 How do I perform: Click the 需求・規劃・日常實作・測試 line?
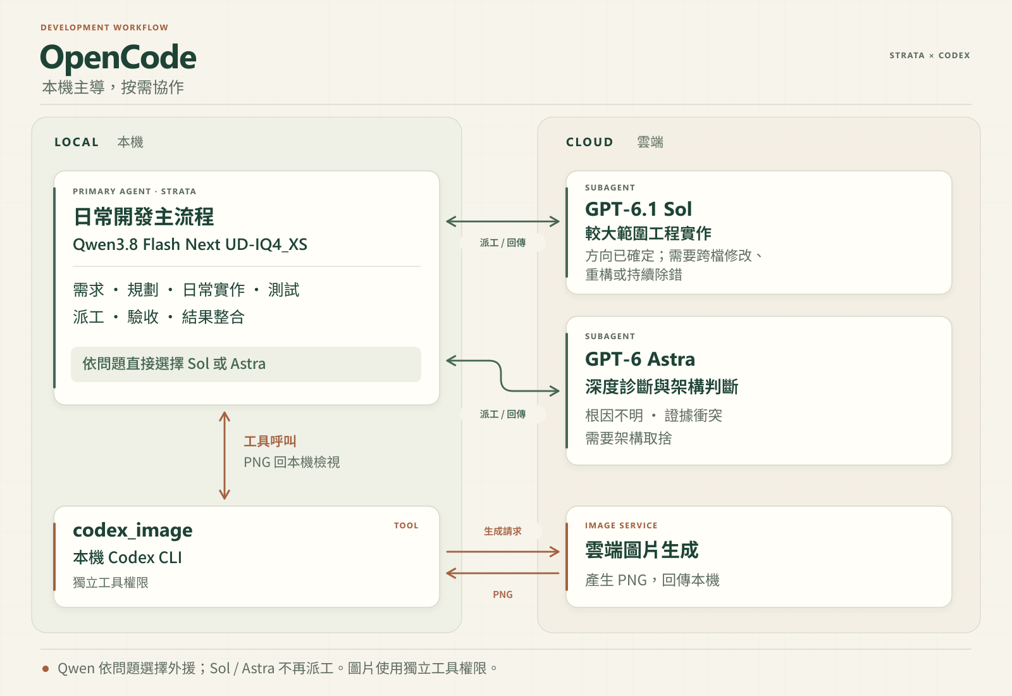pos(186,290)
